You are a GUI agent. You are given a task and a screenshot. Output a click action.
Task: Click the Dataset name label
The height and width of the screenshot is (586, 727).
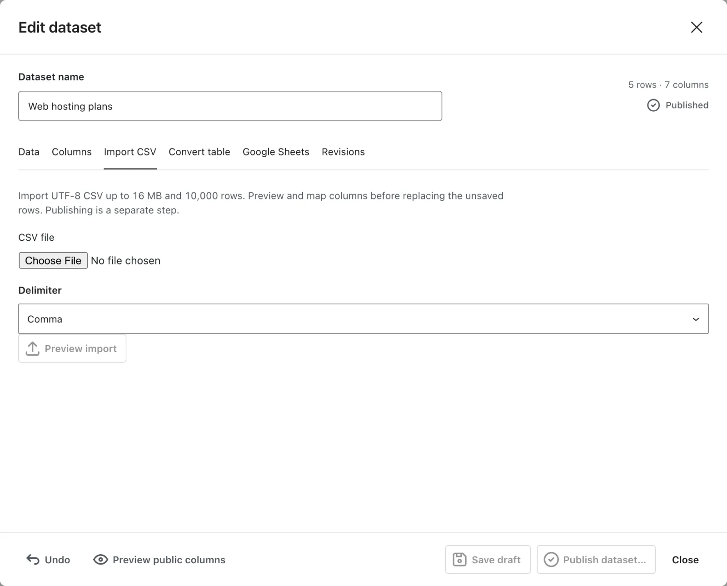51,77
